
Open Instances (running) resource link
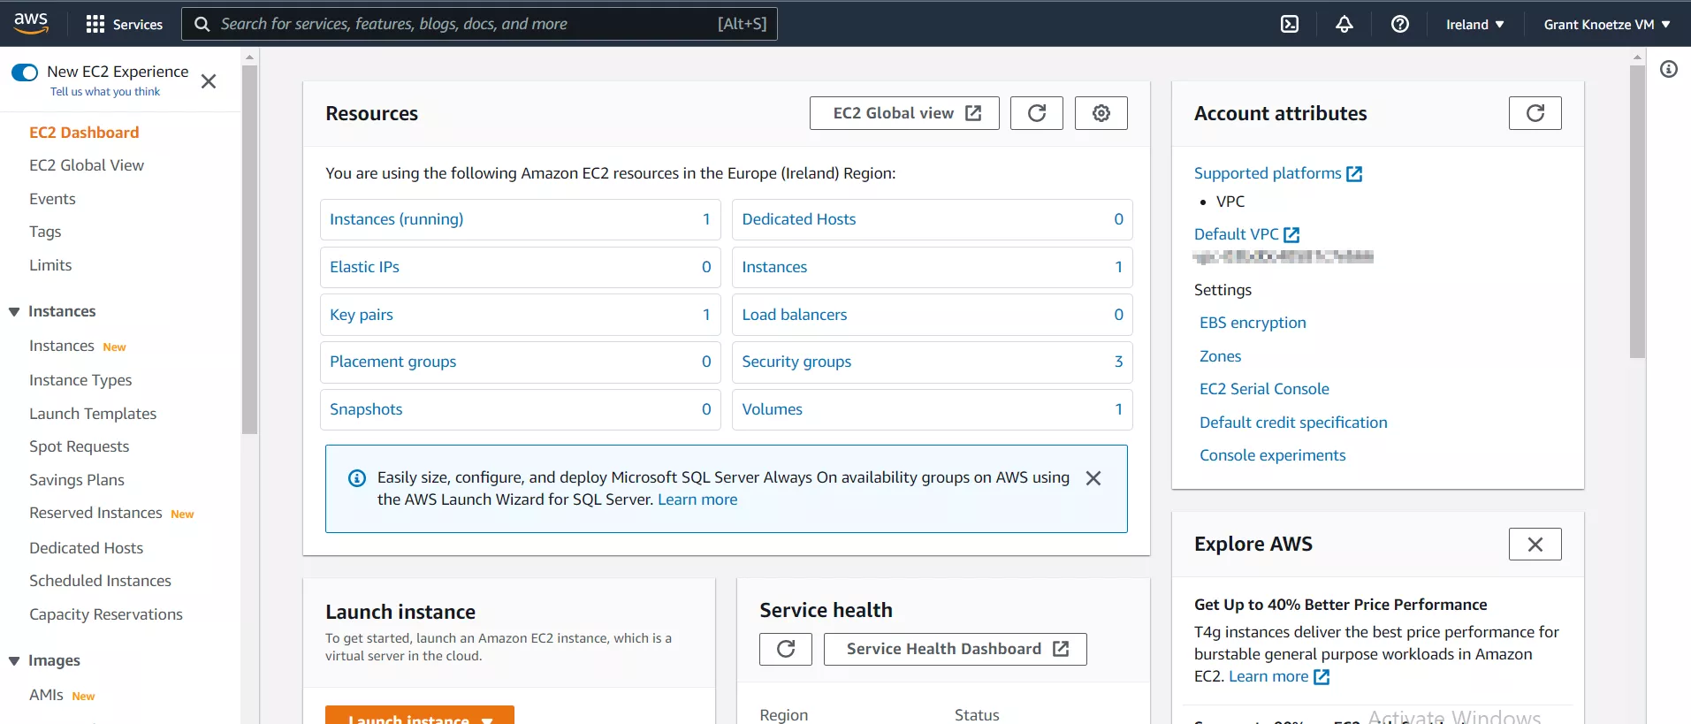pos(396,219)
